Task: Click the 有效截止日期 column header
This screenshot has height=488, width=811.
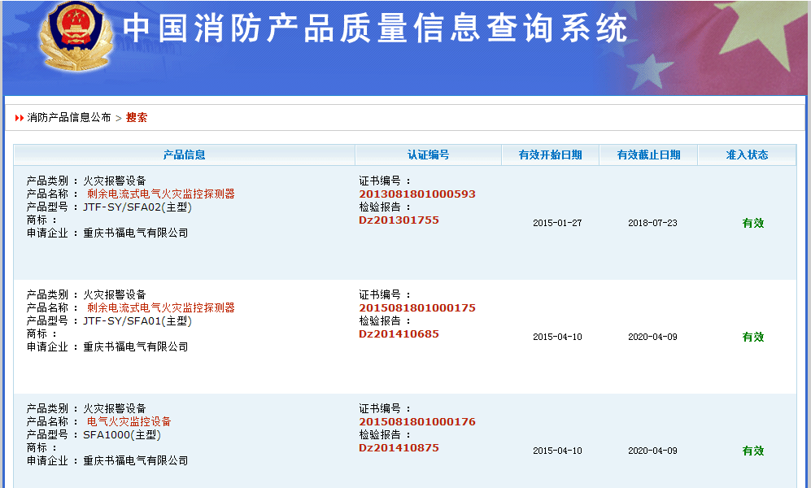Action: [648, 155]
